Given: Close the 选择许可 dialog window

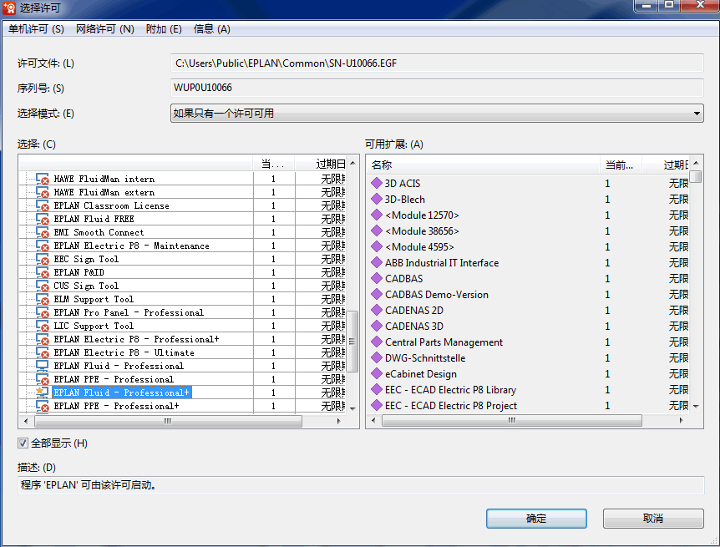Looking at the screenshot, I should [700, 5].
